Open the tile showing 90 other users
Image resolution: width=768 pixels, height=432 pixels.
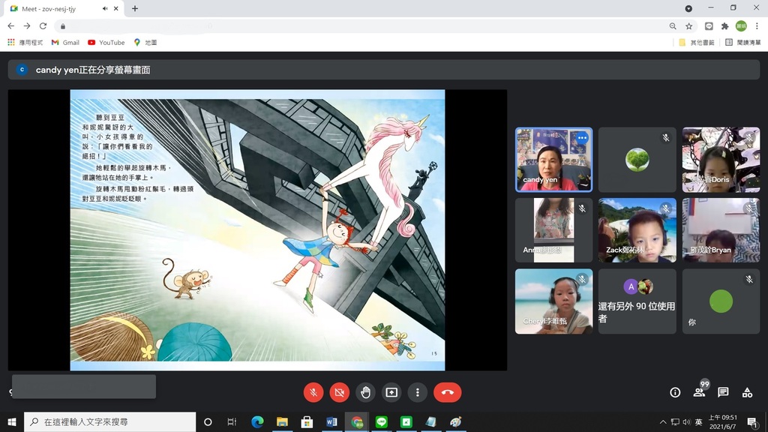637,301
